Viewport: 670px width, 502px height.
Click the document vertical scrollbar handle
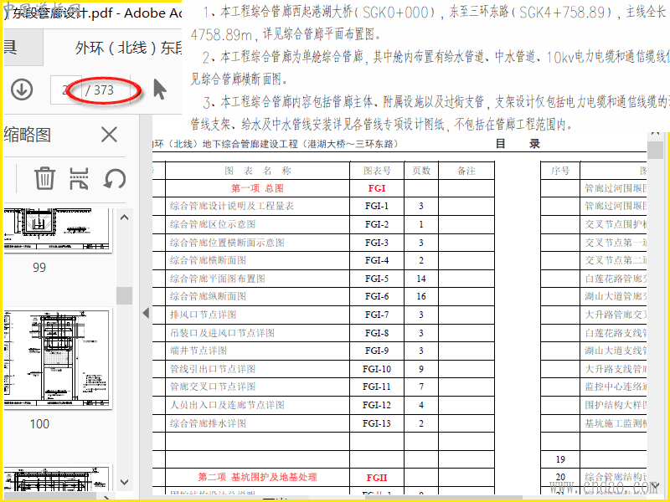655,151
